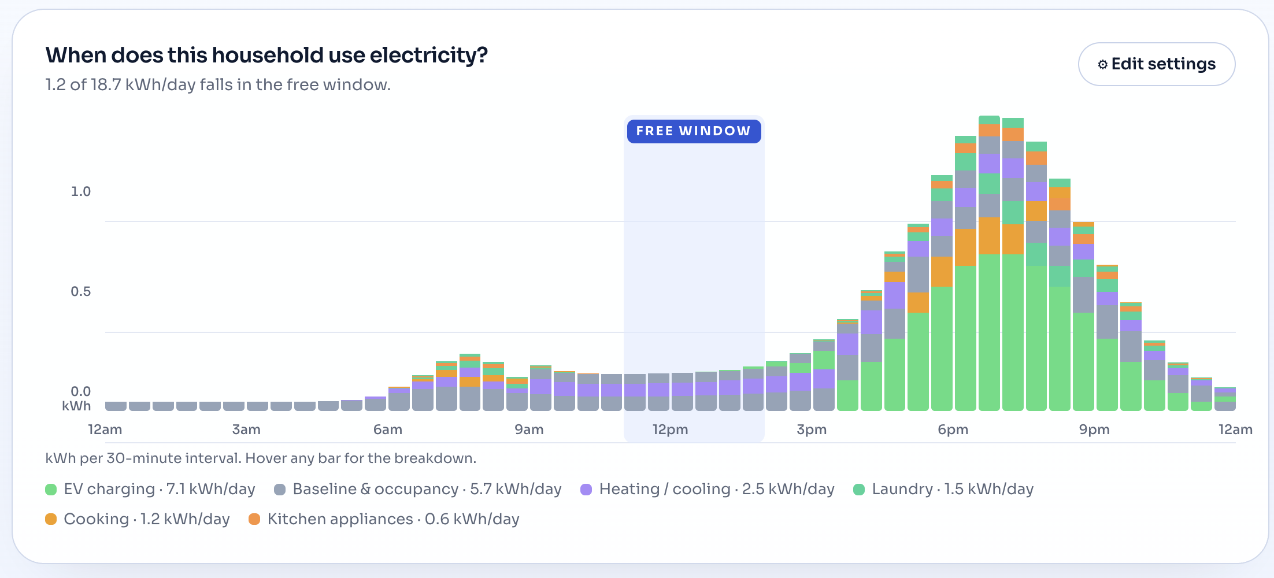This screenshot has height=578, width=1274.
Task: Click caption 'kWh per 30-minute interval'
Action: coord(143,458)
